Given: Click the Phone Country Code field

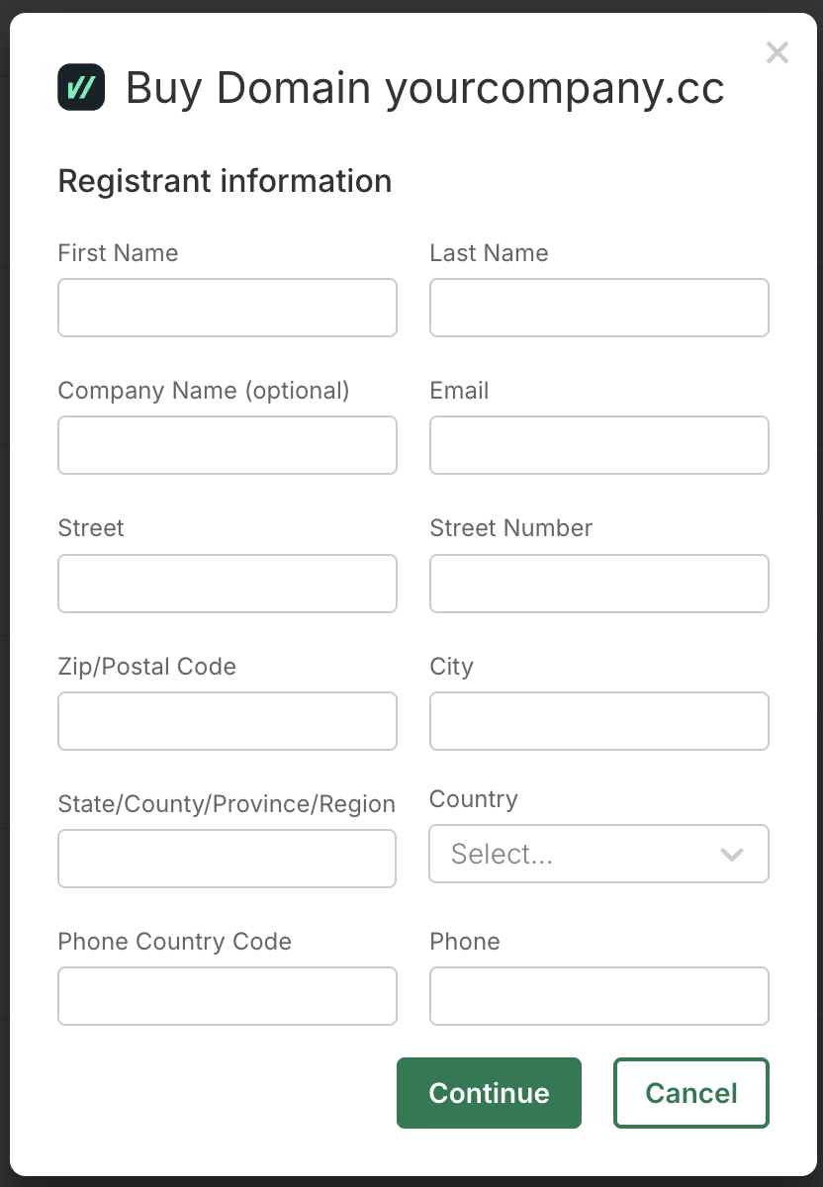Looking at the screenshot, I should pyautogui.click(x=228, y=996).
